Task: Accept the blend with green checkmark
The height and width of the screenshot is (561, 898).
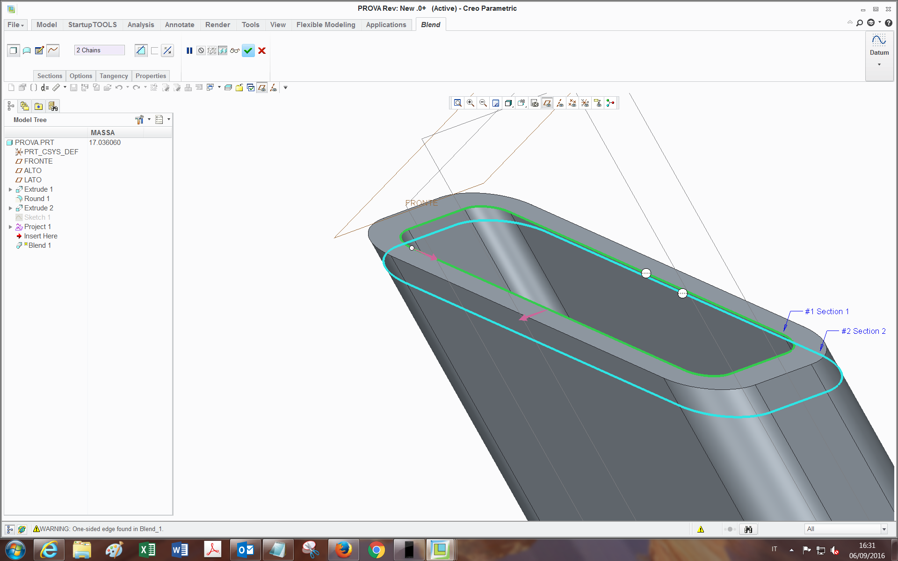Action: click(x=248, y=50)
